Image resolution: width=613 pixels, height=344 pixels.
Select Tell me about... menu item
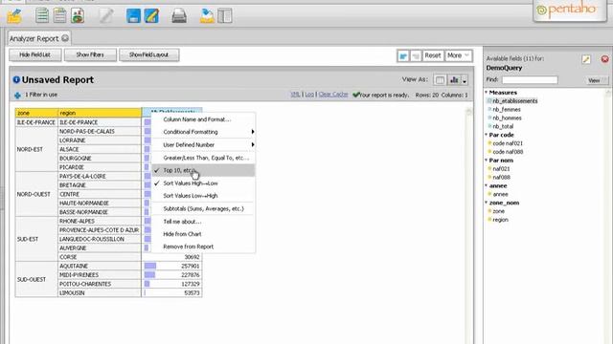point(203,222)
